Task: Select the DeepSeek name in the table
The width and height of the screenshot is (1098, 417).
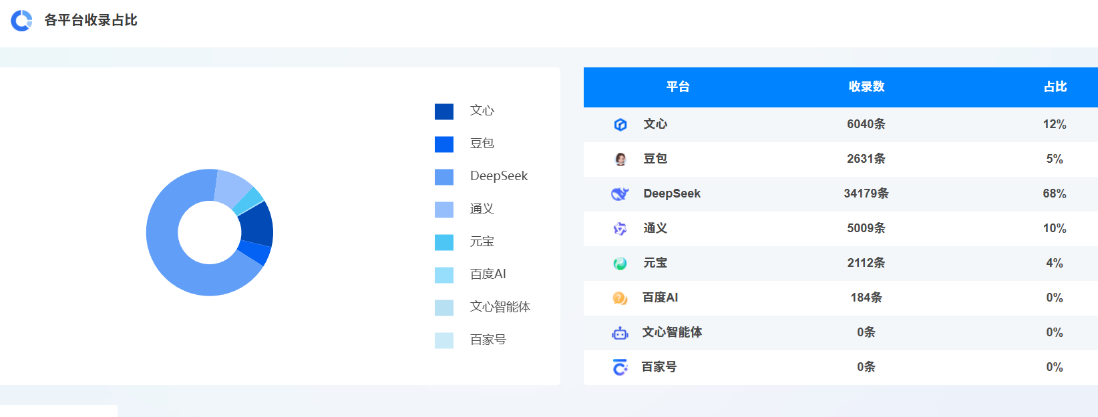Action: coord(672,193)
